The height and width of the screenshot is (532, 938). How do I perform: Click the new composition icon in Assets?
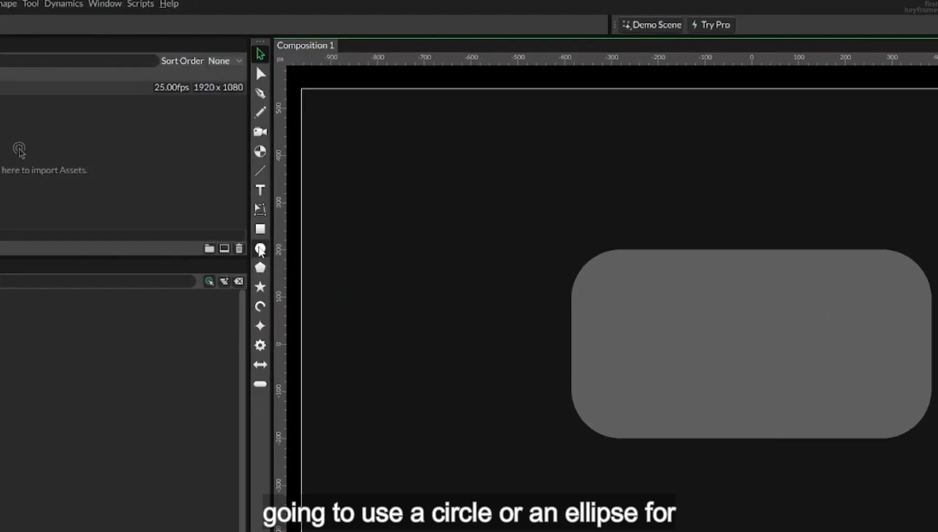[224, 248]
